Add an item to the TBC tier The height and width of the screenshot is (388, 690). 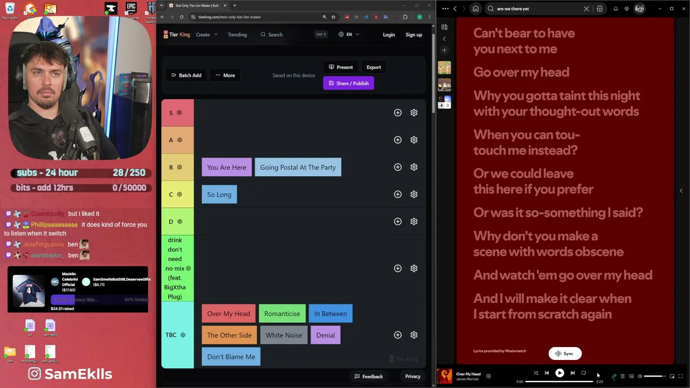(x=398, y=335)
